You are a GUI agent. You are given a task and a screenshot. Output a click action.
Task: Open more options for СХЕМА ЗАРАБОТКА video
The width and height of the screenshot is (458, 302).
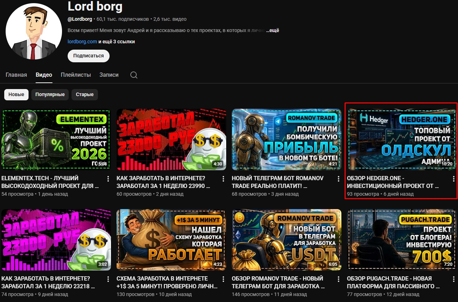pos(223,279)
